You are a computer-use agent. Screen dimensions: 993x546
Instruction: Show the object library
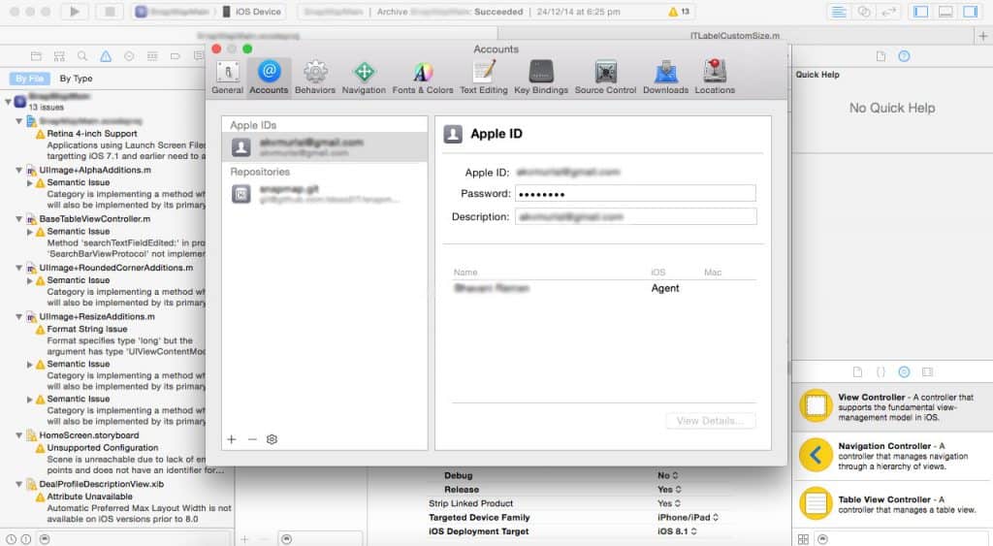coord(904,371)
